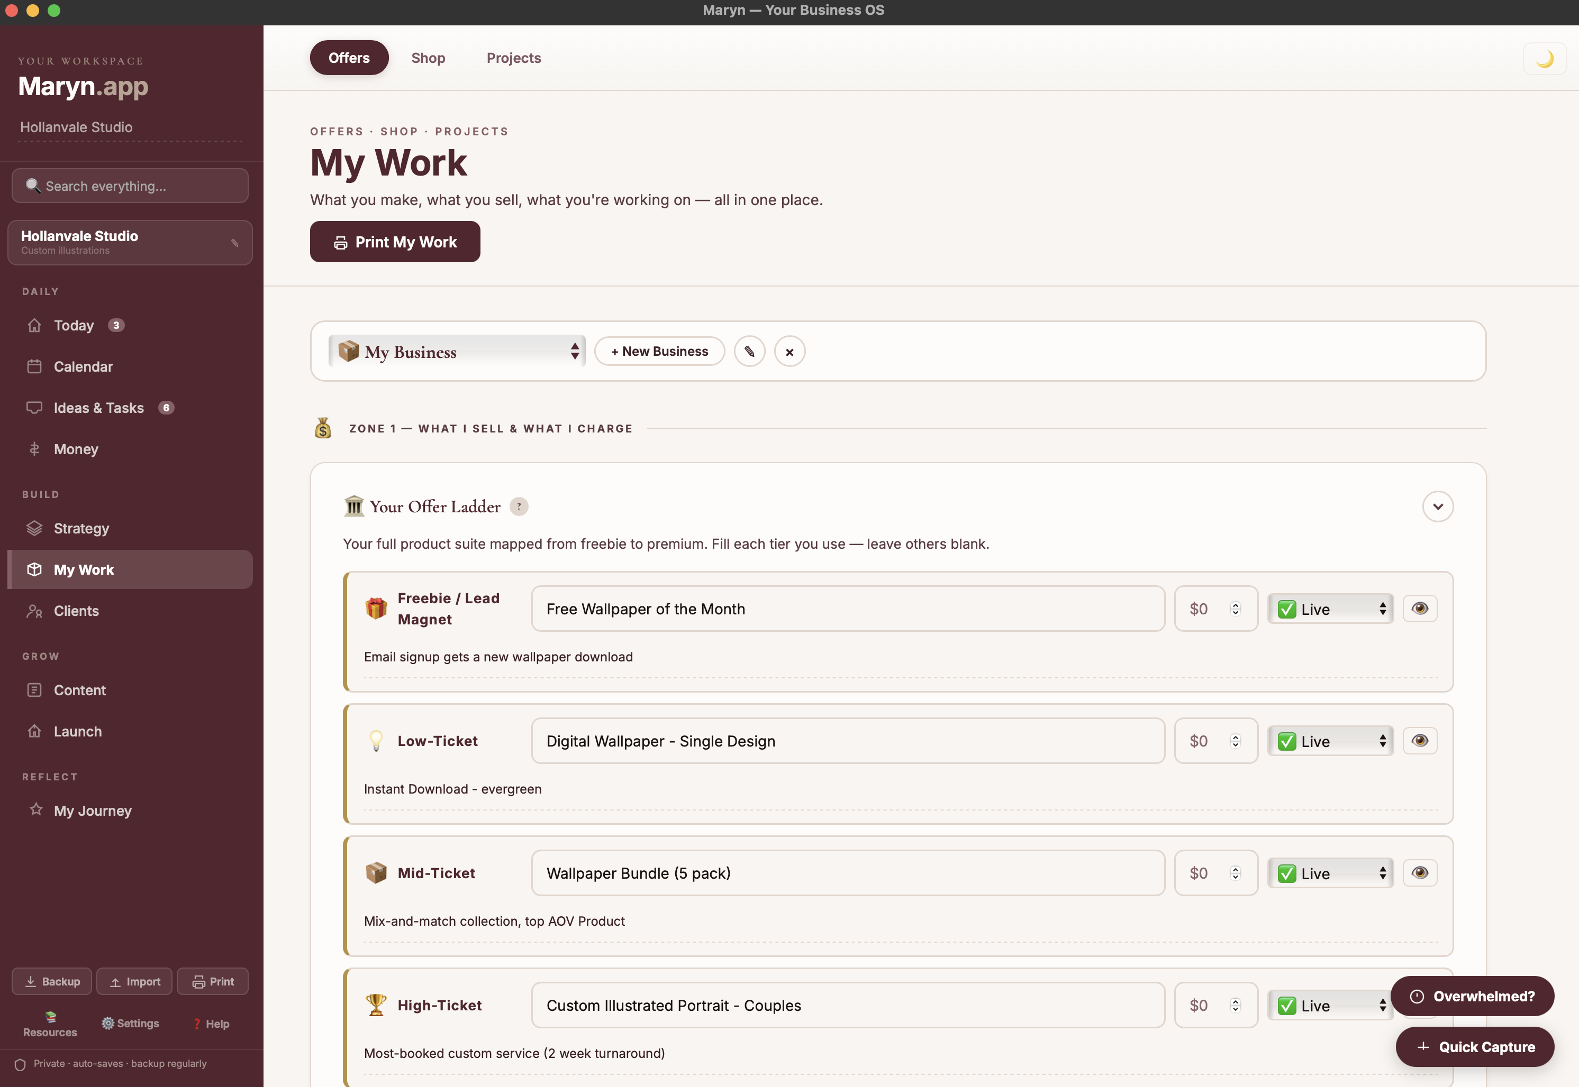Open the My Business selector dropdown
The width and height of the screenshot is (1579, 1087).
[456, 352]
